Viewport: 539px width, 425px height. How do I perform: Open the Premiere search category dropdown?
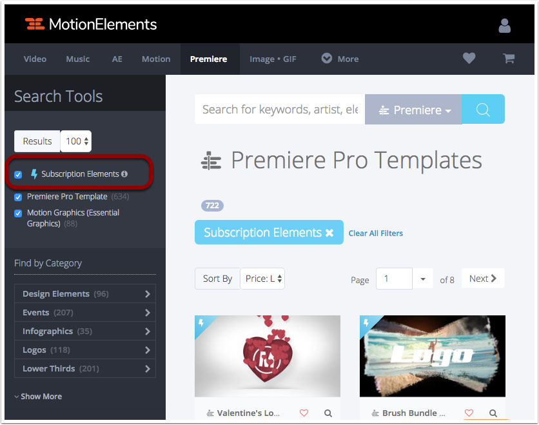[x=413, y=110]
